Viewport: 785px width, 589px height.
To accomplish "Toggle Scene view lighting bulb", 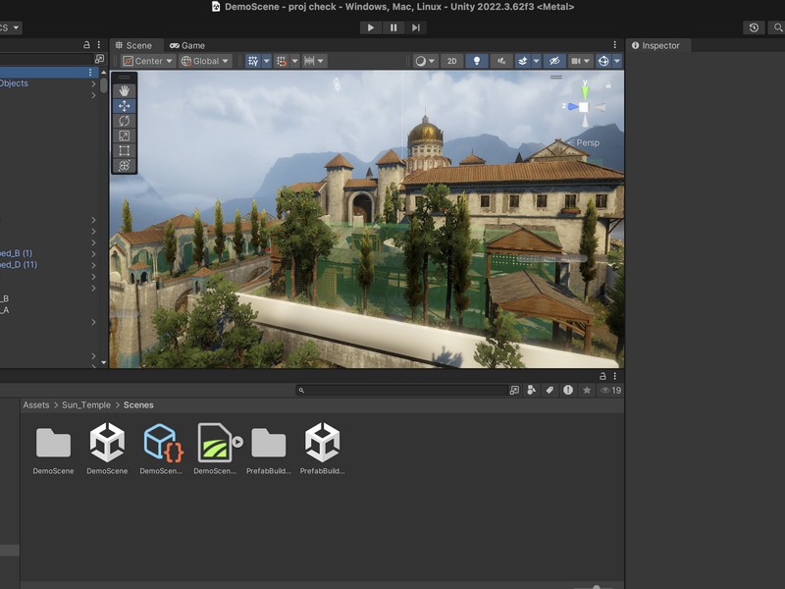I will point(477,61).
